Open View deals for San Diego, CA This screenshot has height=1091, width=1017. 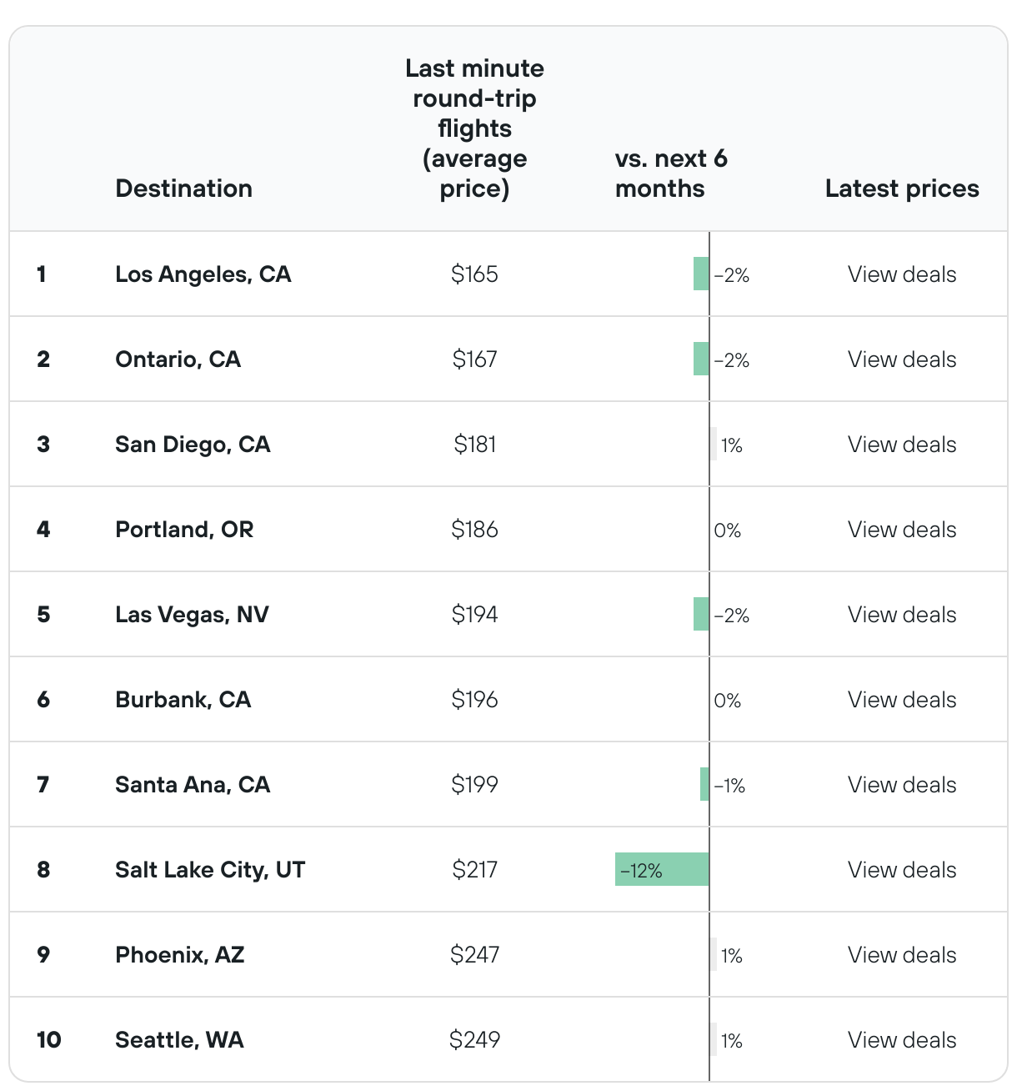(x=901, y=445)
